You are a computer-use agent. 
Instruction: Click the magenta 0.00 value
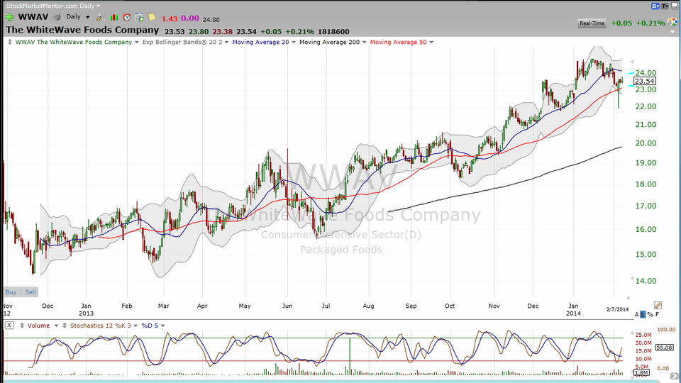coord(190,18)
